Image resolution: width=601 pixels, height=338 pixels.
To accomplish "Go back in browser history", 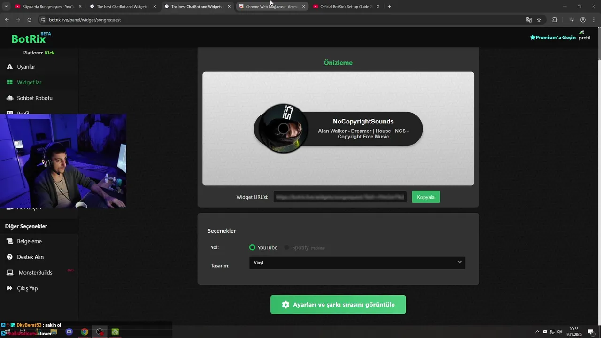I will click(x=7, y=20).
